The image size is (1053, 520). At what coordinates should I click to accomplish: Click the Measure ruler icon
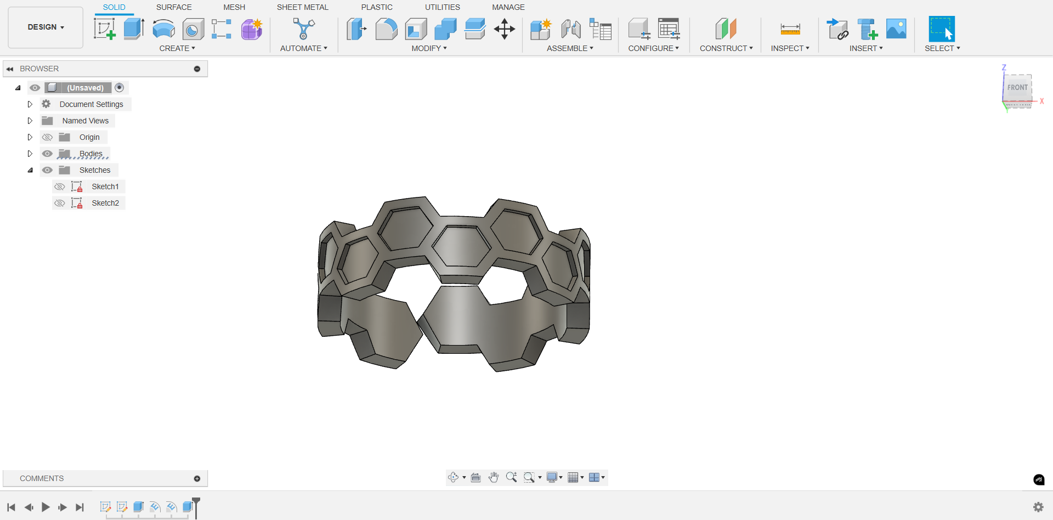click(x=790, y=29)
